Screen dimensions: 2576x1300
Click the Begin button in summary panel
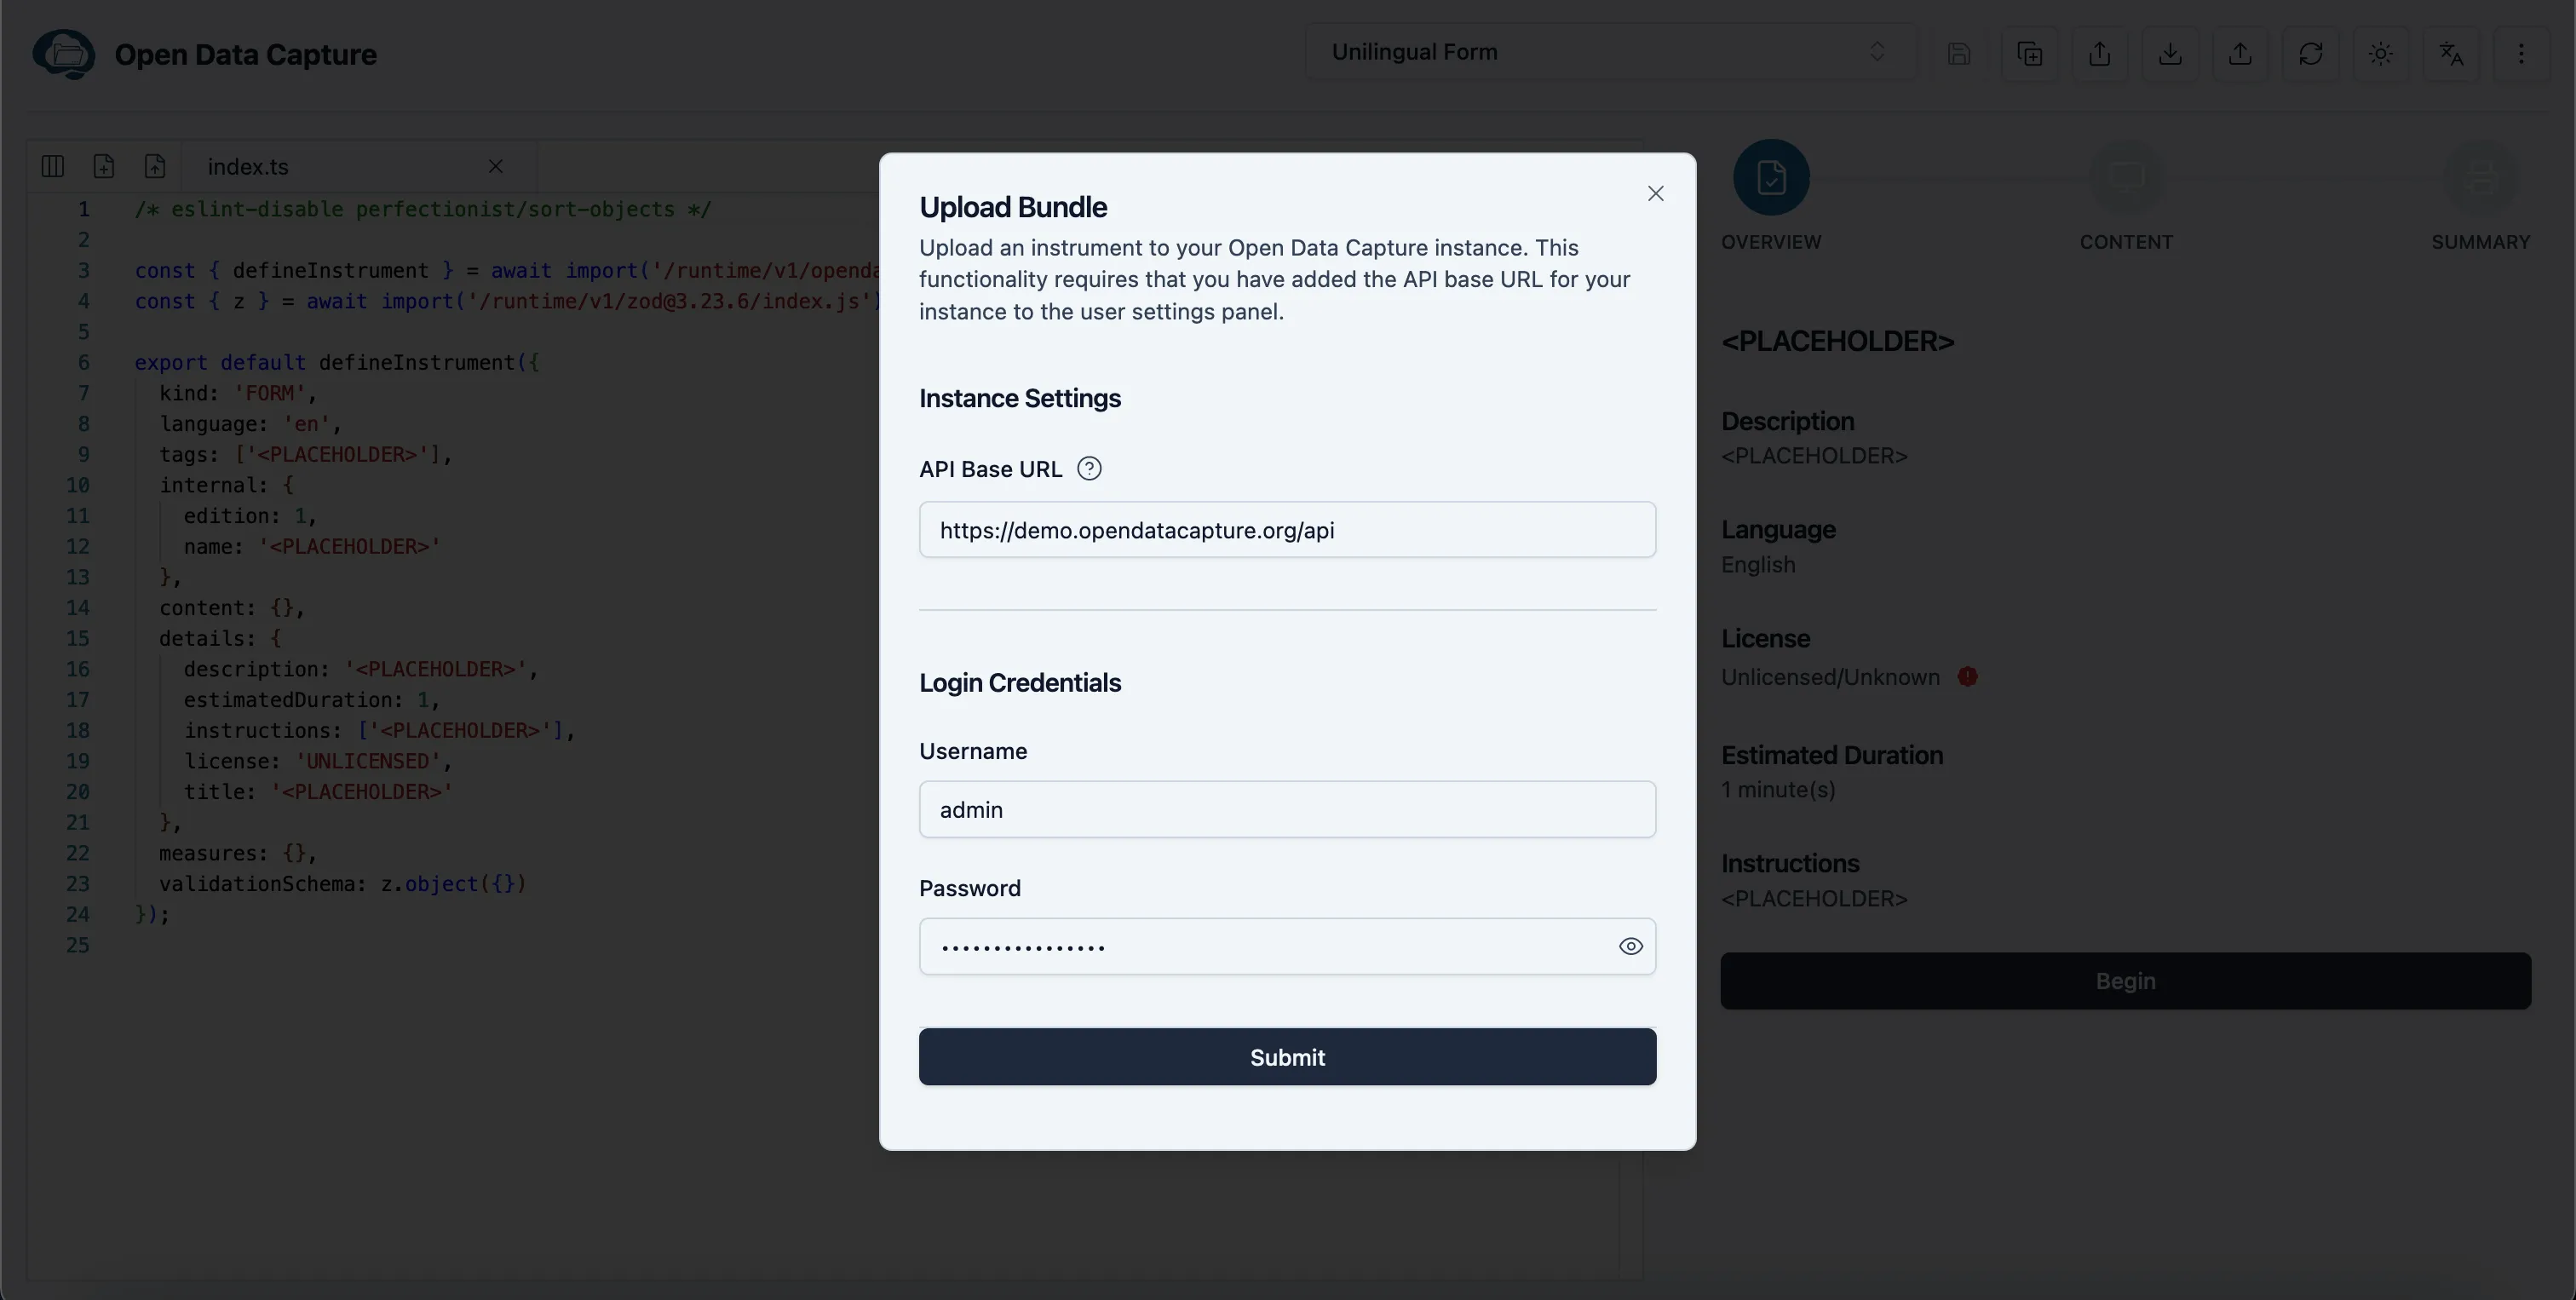pos(2127,980)
